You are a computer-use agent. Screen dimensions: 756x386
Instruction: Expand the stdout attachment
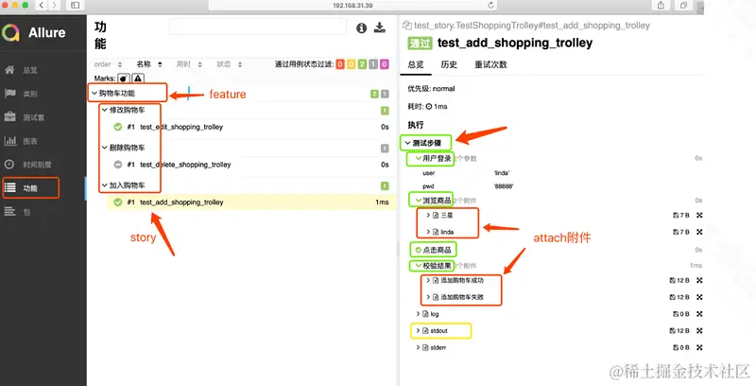point(419,331)
